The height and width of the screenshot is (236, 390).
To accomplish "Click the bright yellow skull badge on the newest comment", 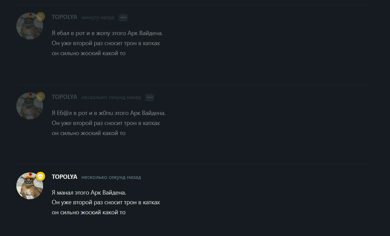I will 40,176.
